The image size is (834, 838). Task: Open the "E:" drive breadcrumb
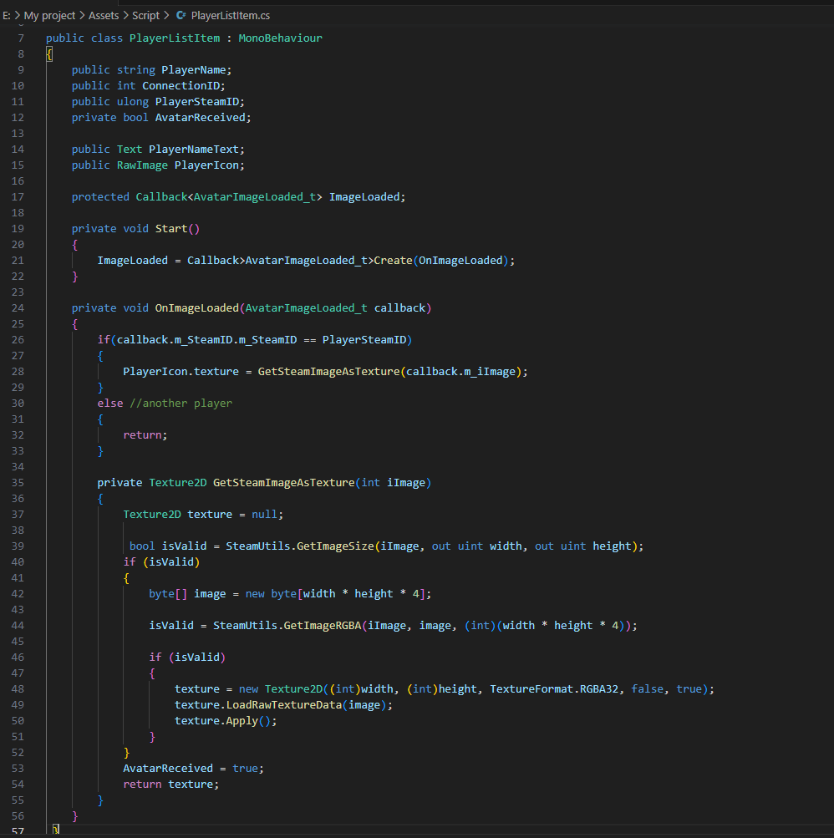8,15
